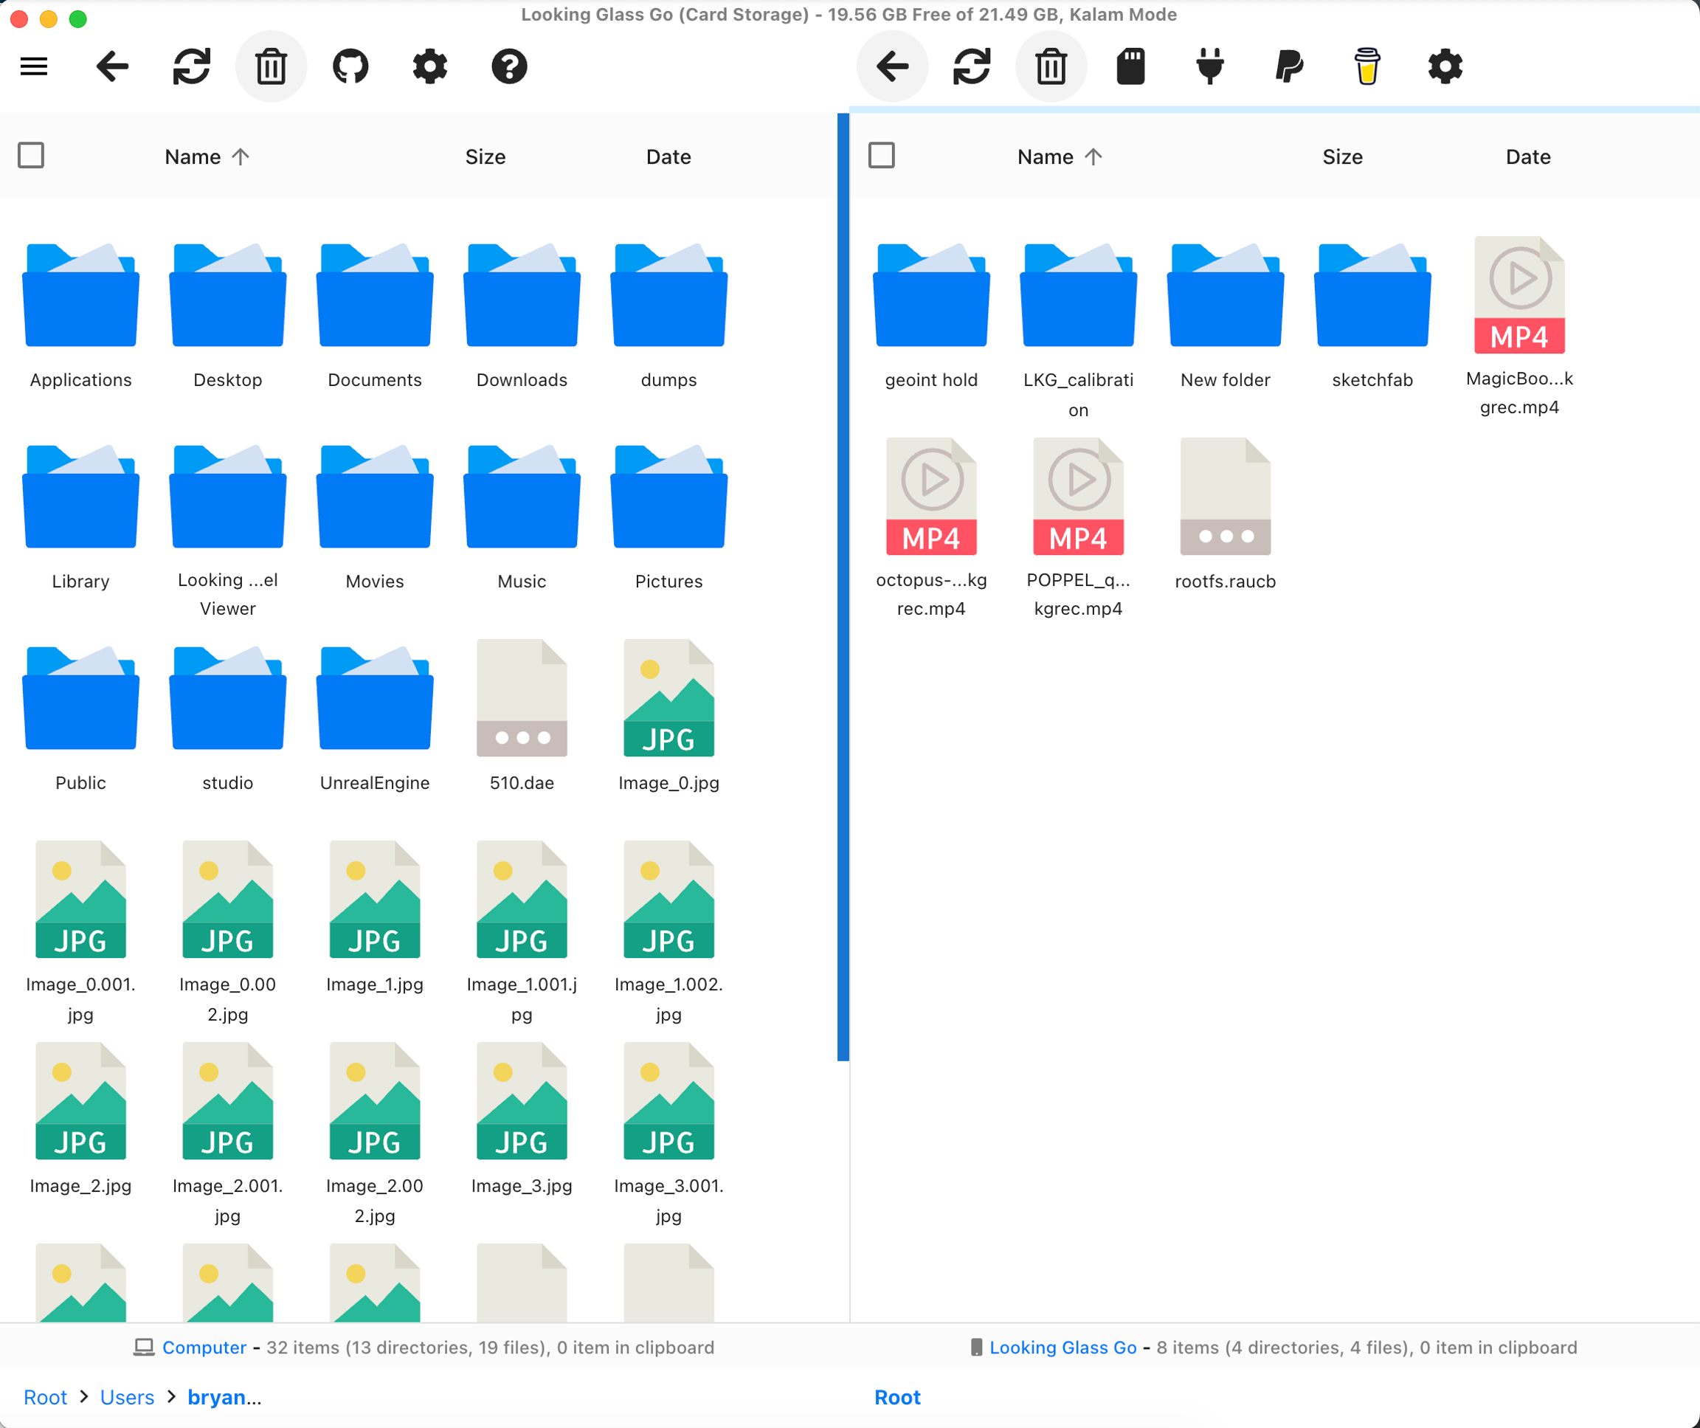Click the plug connection icon
This screenshot has height=1428, width=1700.
point(1209,66)
